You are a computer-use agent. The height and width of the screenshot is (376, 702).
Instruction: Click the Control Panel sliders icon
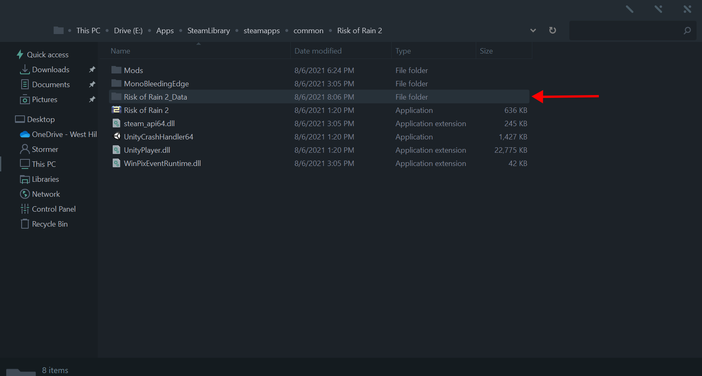click(25, 209)
